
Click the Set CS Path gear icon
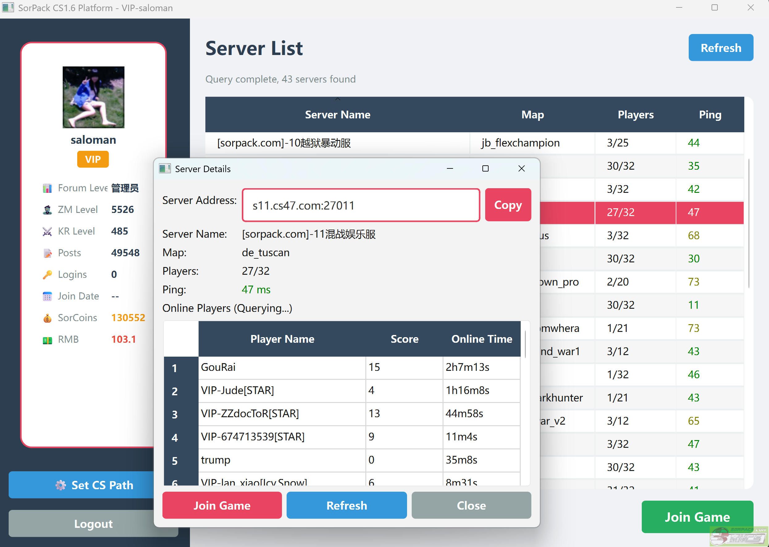(x=61, y=485)
